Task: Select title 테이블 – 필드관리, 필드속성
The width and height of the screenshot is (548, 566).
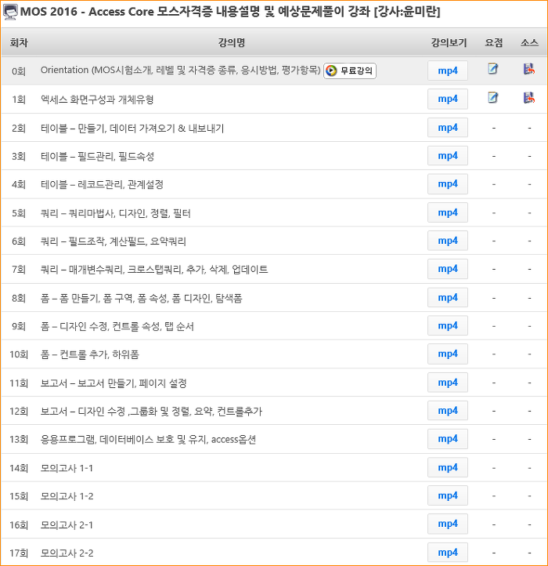Action: click(97, 156)
